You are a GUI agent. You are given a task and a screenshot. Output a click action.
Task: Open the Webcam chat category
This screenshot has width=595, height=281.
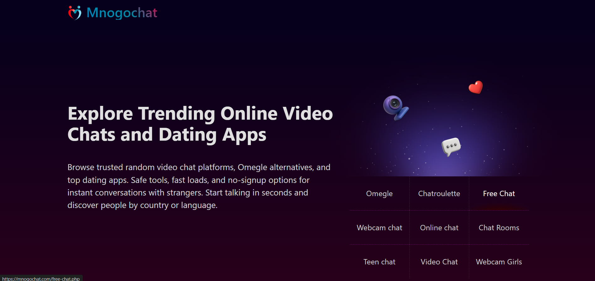click(379, 228)
